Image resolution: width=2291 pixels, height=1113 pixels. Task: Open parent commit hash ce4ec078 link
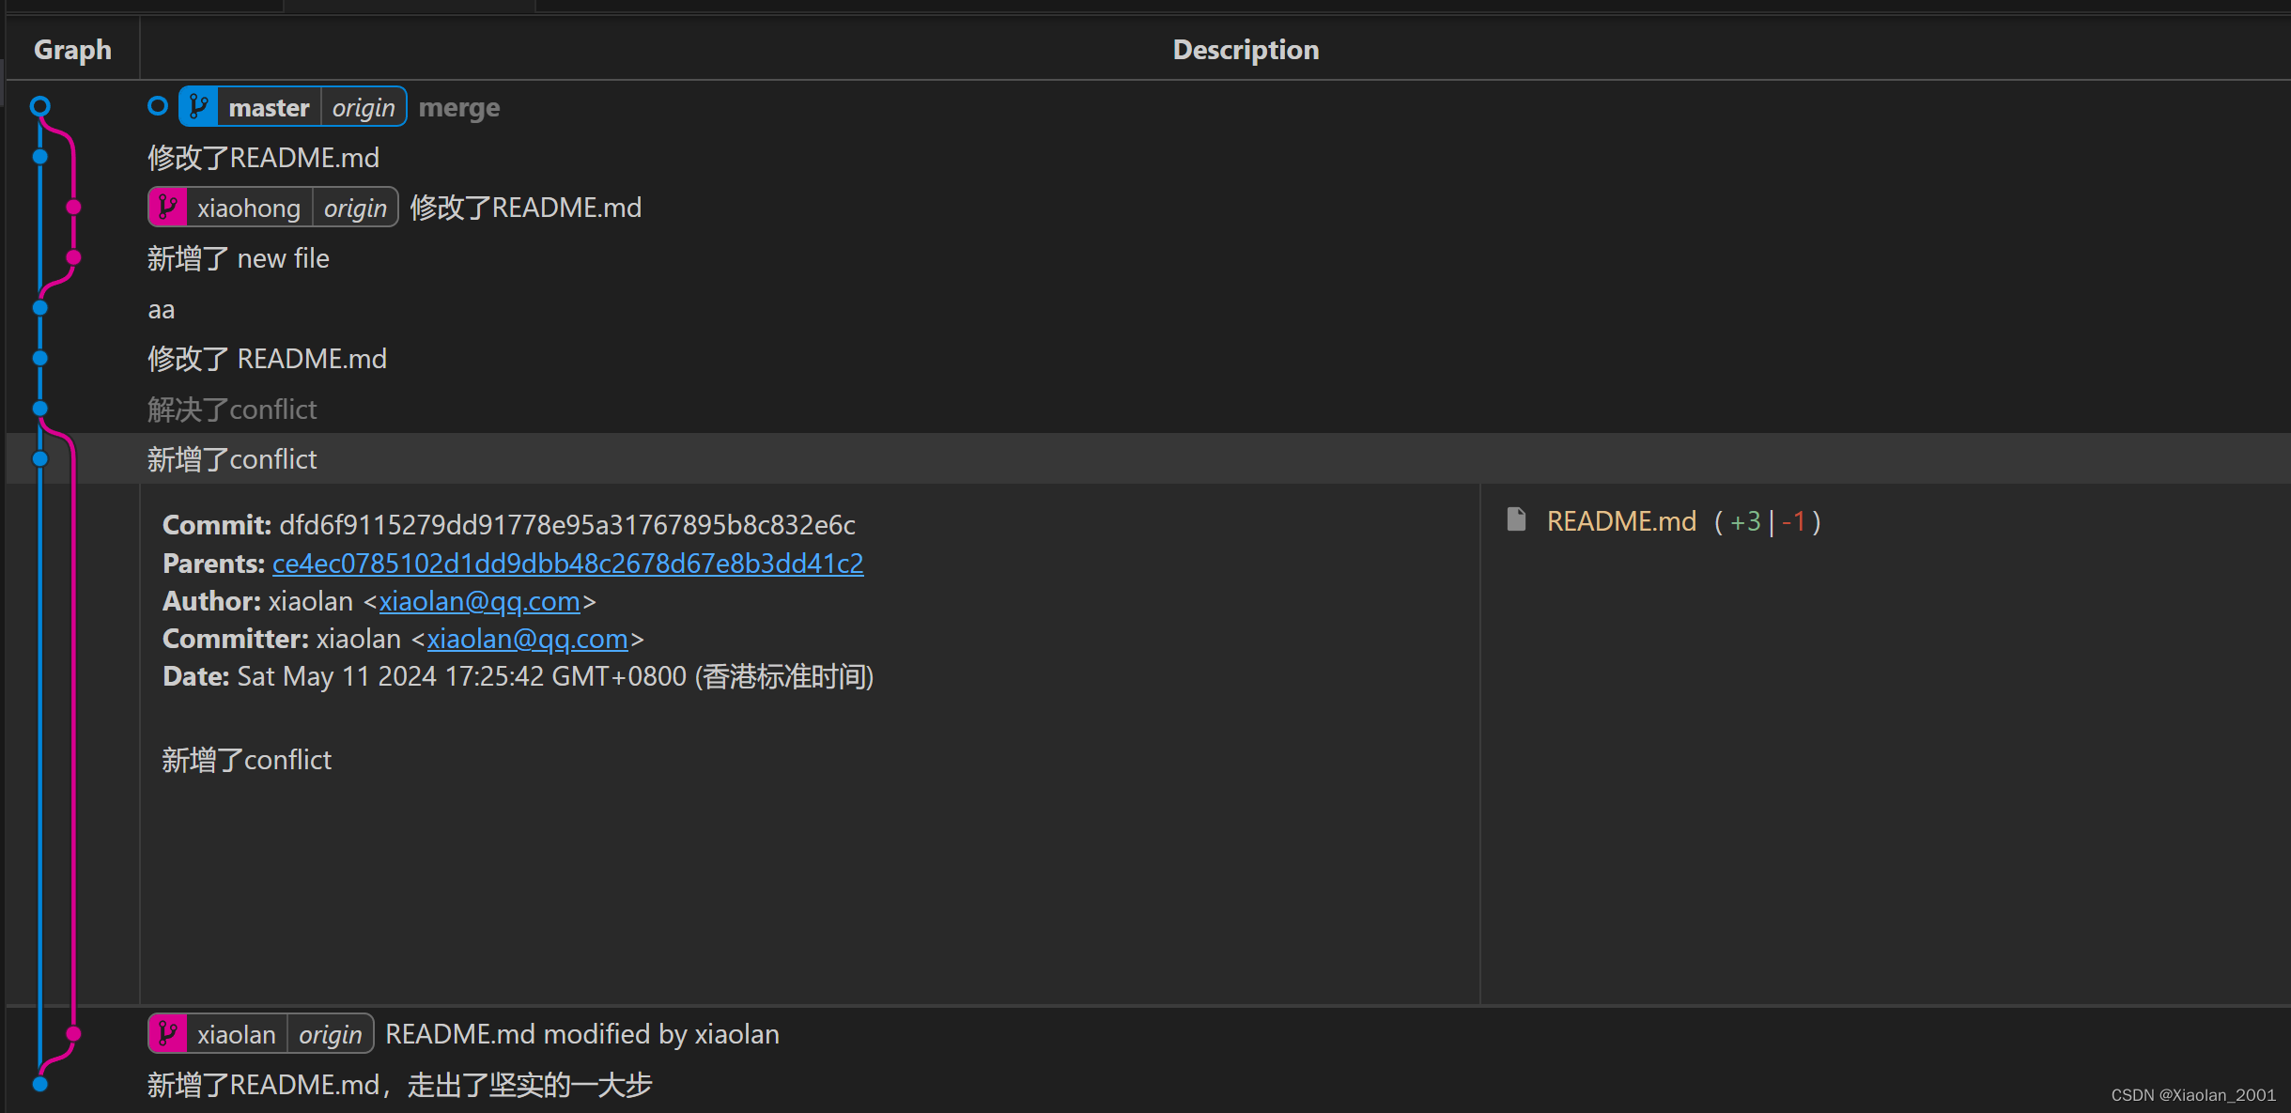pos(568,564)
